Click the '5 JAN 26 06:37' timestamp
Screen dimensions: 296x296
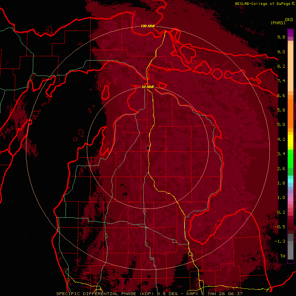coord(222,294)
